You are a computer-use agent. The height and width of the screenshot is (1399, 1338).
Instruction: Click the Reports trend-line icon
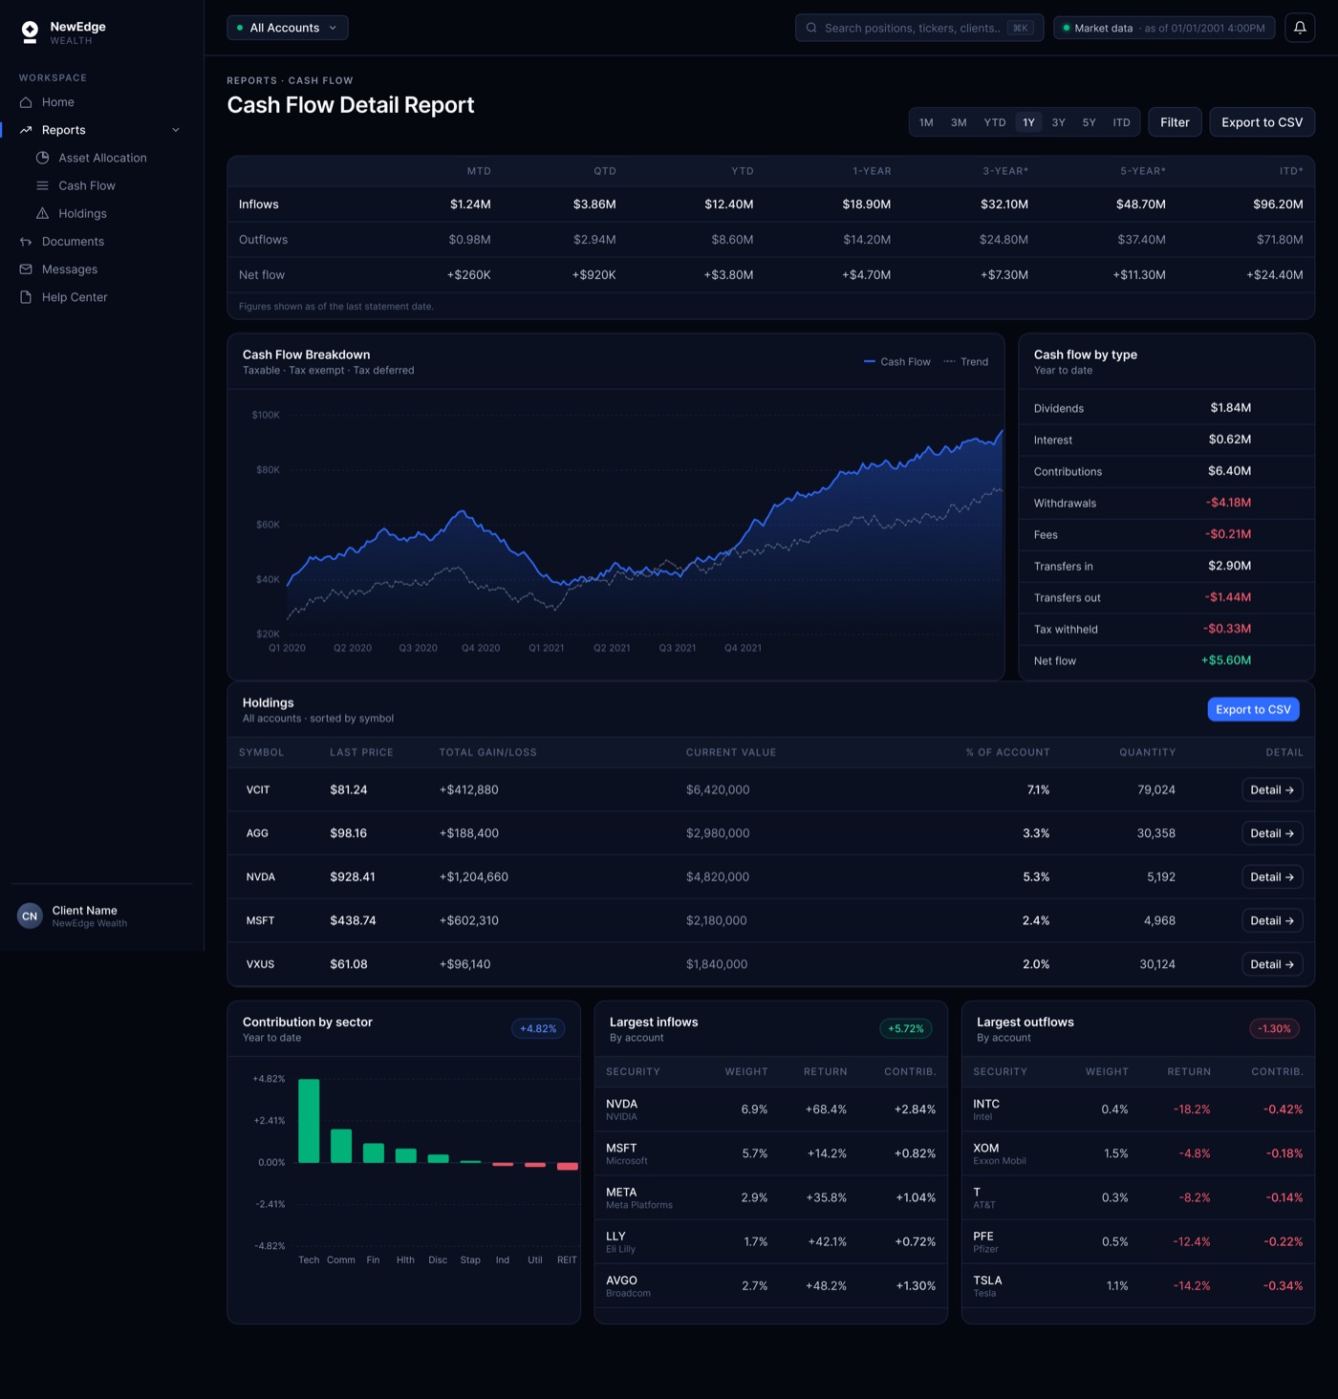(26, 130)
